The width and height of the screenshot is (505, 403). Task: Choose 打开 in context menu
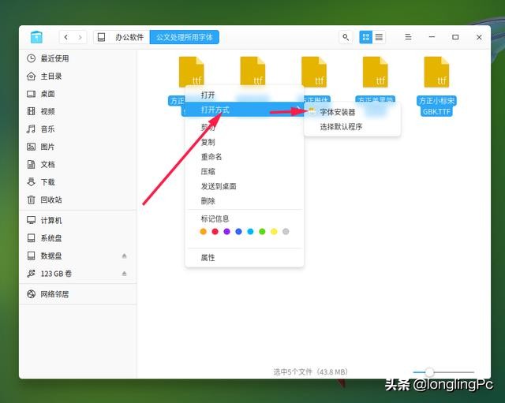[245, 95]
